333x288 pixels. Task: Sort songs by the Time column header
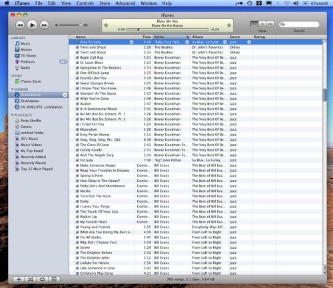pos(144,37)
